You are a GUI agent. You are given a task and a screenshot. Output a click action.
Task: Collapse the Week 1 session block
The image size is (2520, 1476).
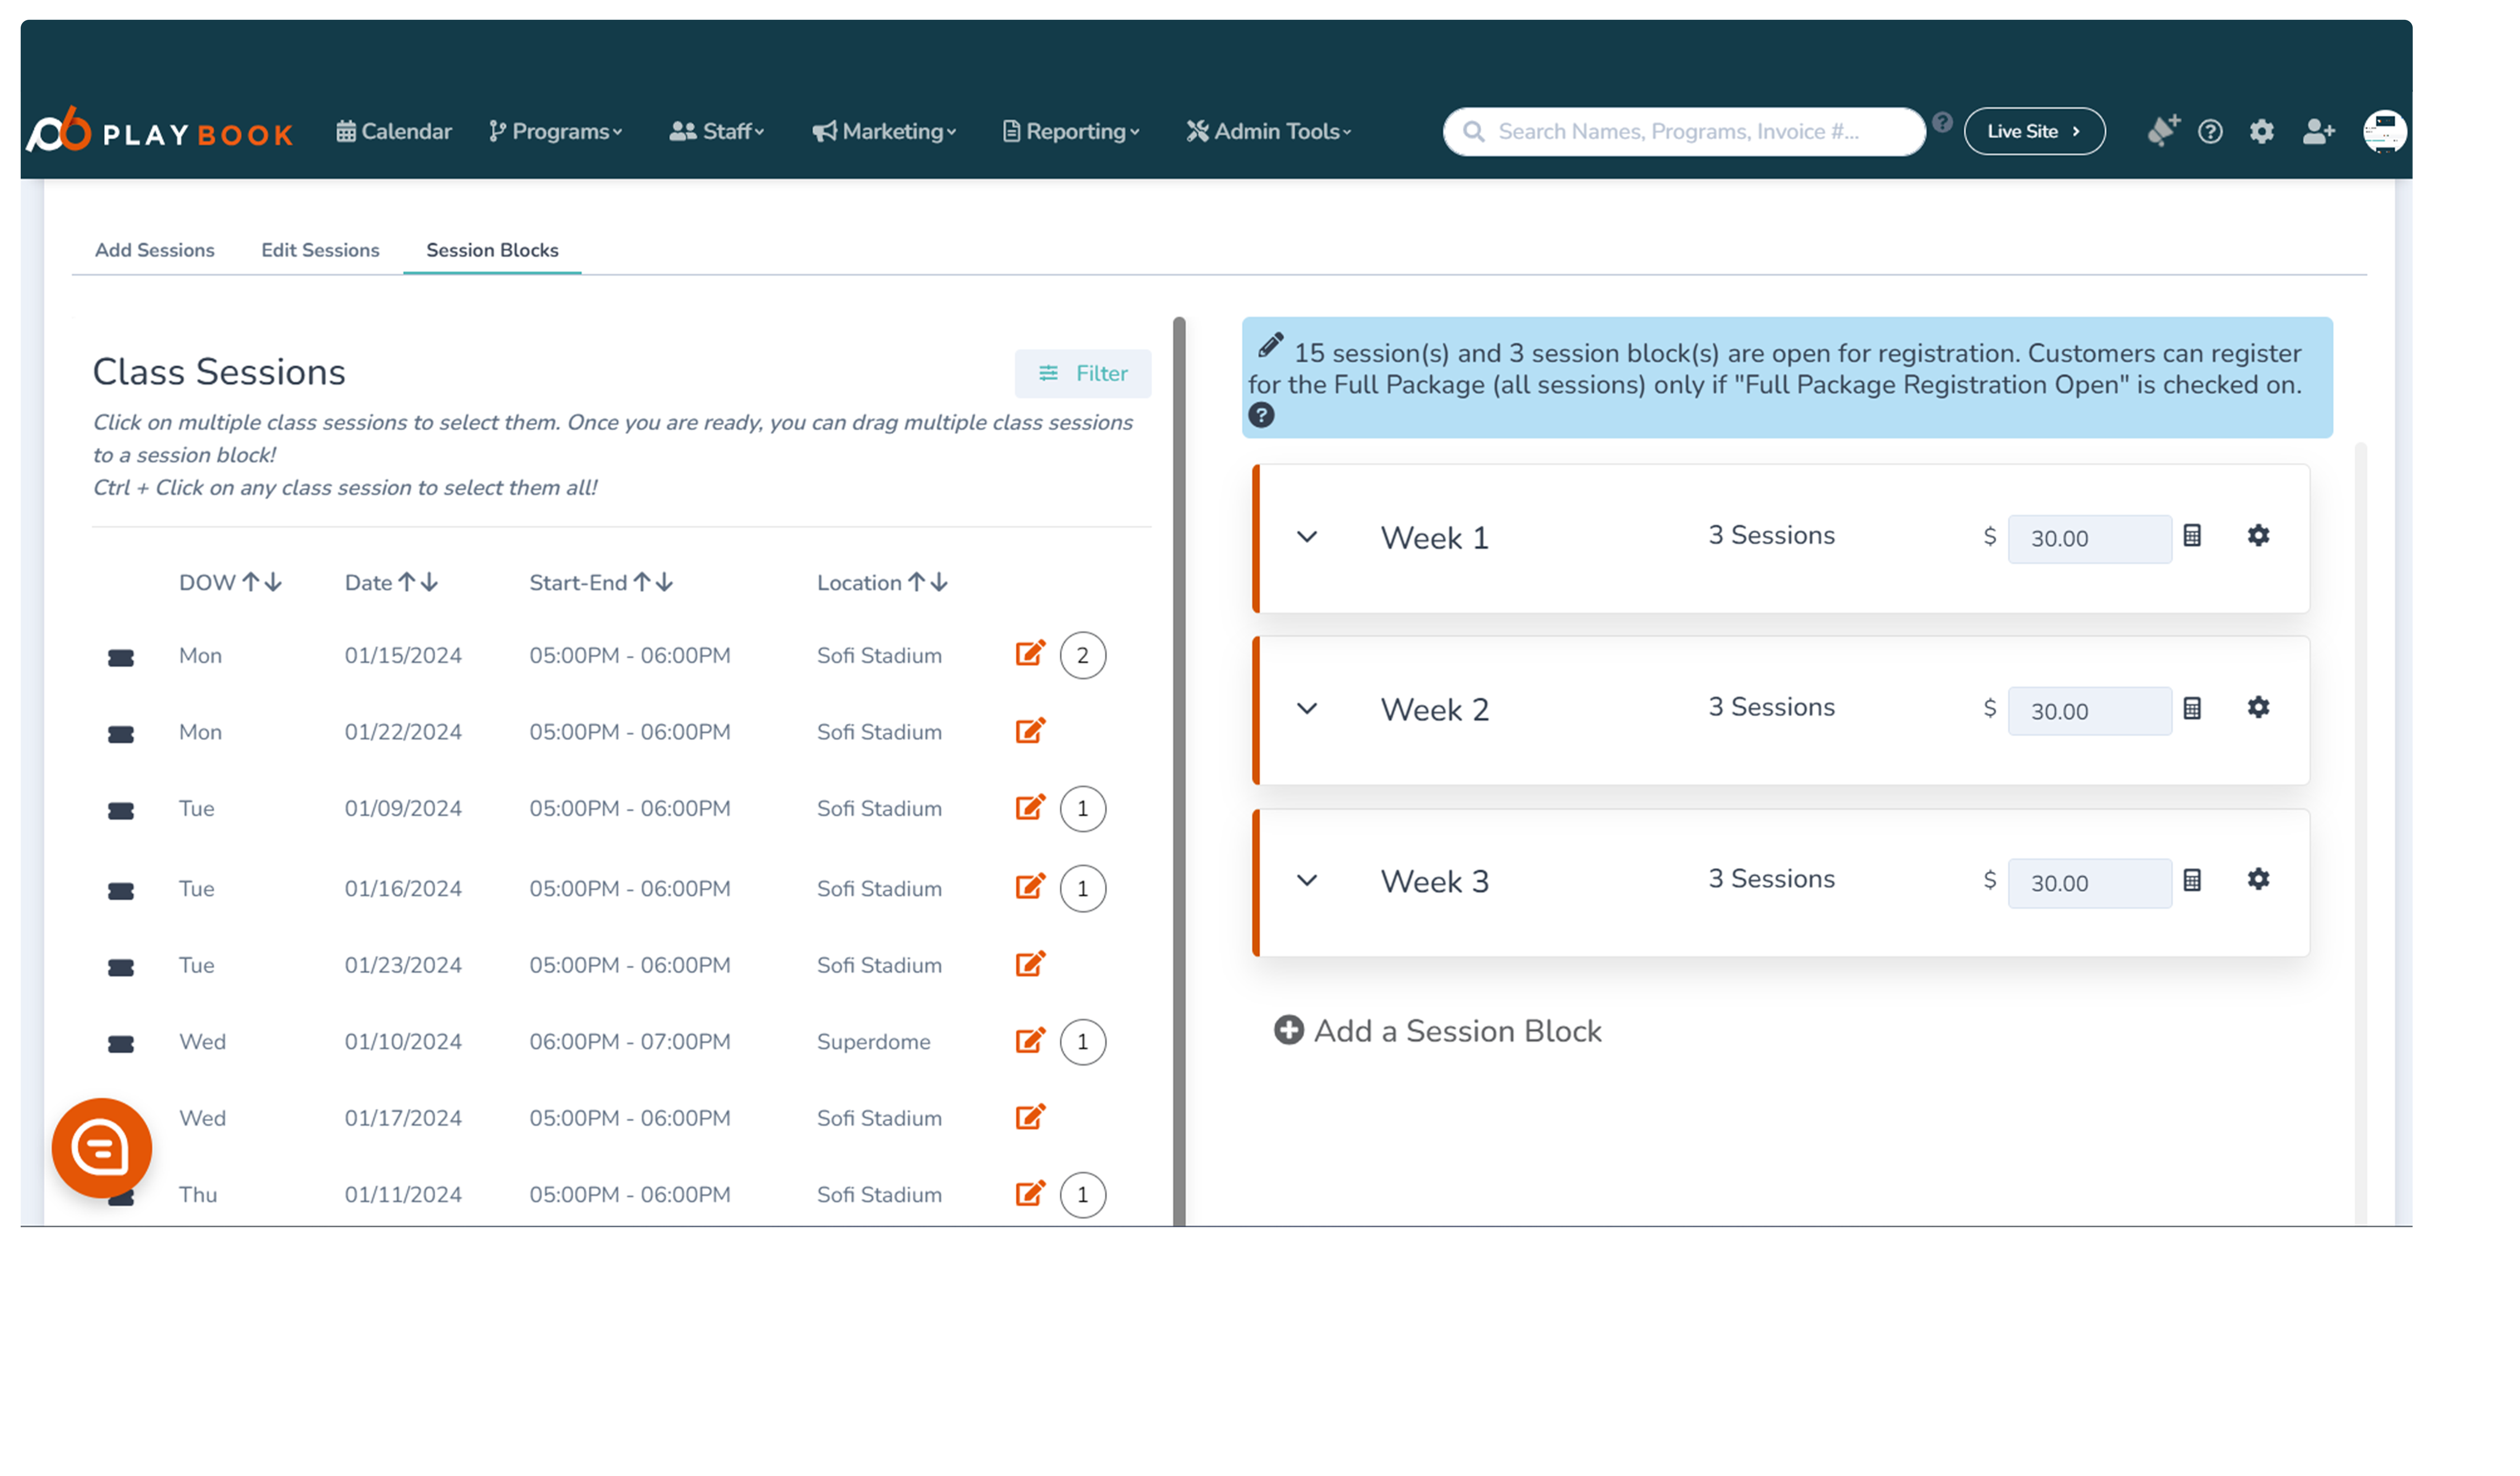(x=1307, y=537)
